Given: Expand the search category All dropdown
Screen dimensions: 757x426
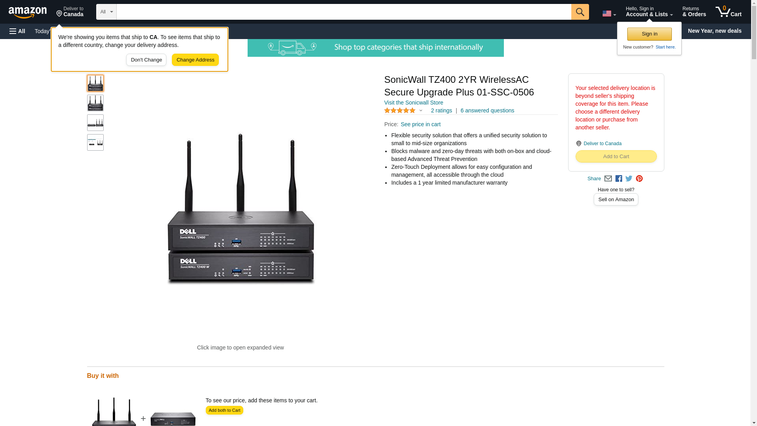Looking at the screenshot, I should coord(106,12).
